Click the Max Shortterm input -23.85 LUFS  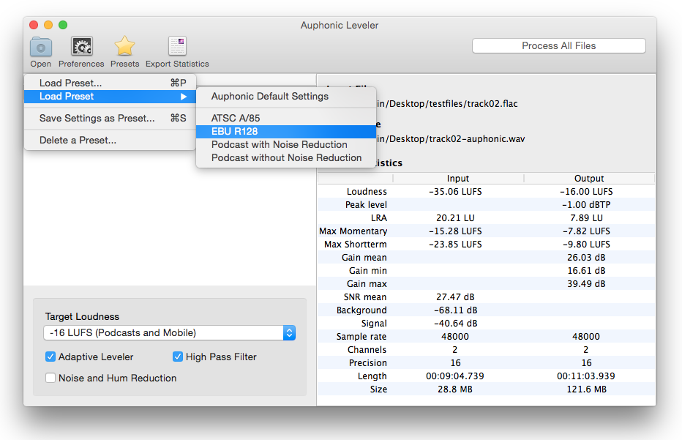455,244
